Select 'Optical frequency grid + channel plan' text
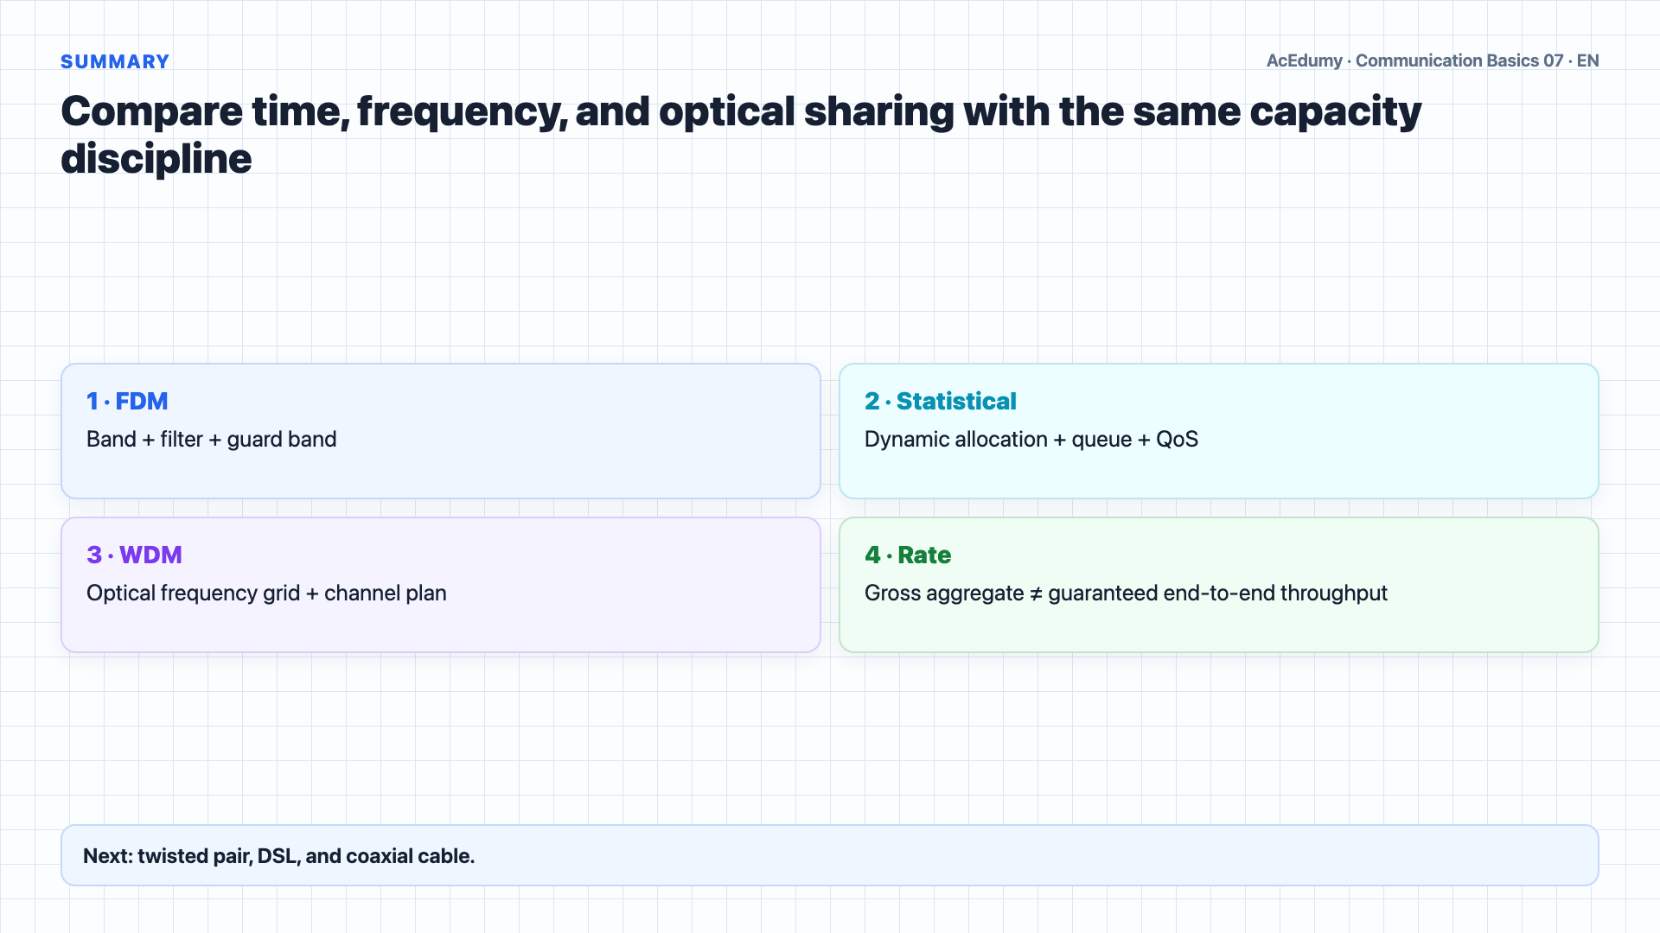This screenshot has width=1660, height=933. point(266,593)
